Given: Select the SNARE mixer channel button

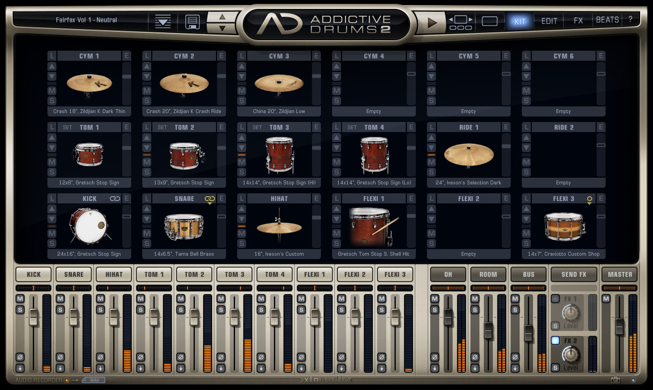Looking at the screenshot, I should (74, 275).
